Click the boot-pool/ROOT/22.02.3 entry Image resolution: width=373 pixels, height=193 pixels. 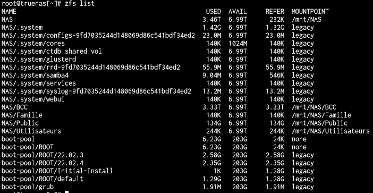(43, 155)
